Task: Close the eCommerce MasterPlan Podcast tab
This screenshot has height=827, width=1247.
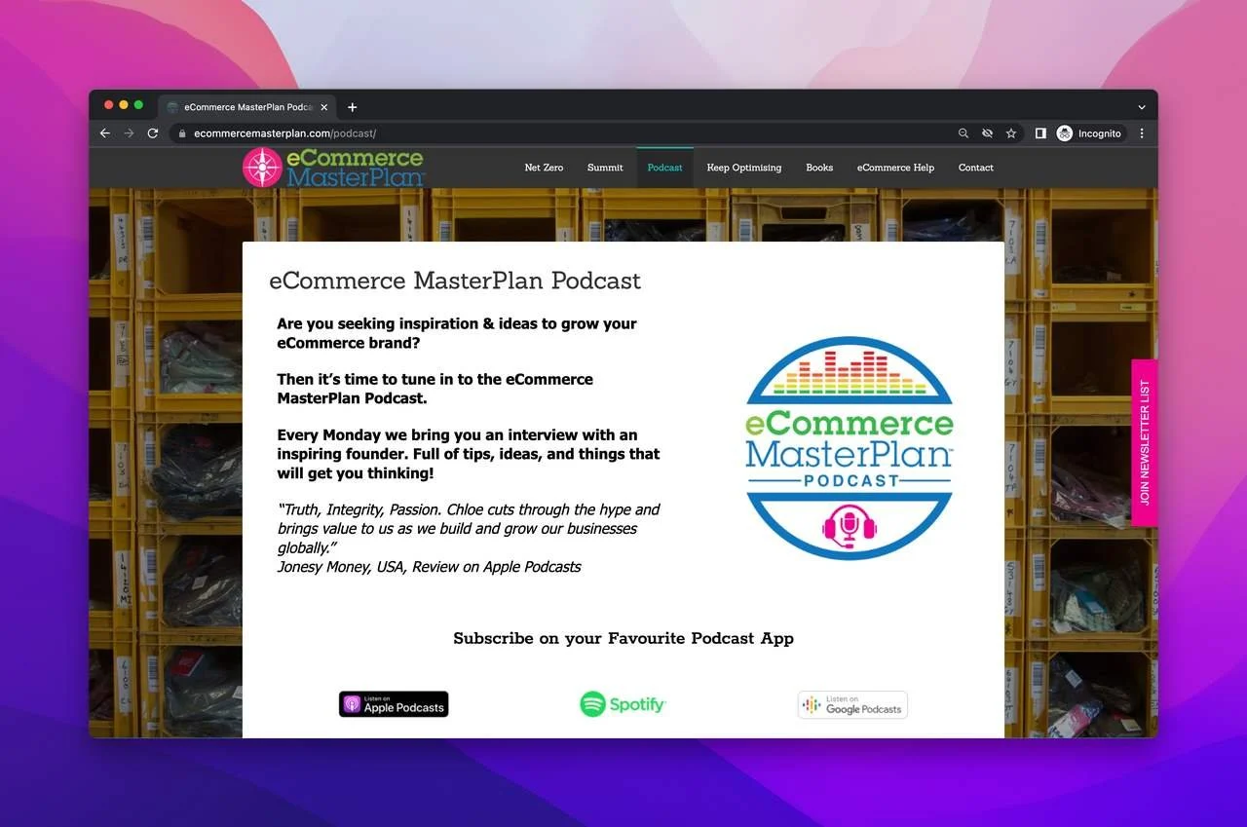Action: coord(324,107)
